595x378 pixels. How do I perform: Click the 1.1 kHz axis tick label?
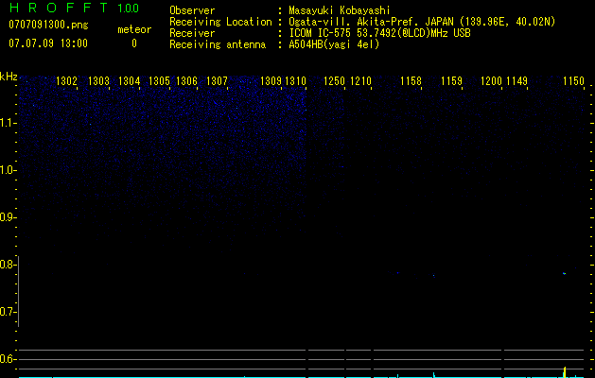[x=8, y=123]
